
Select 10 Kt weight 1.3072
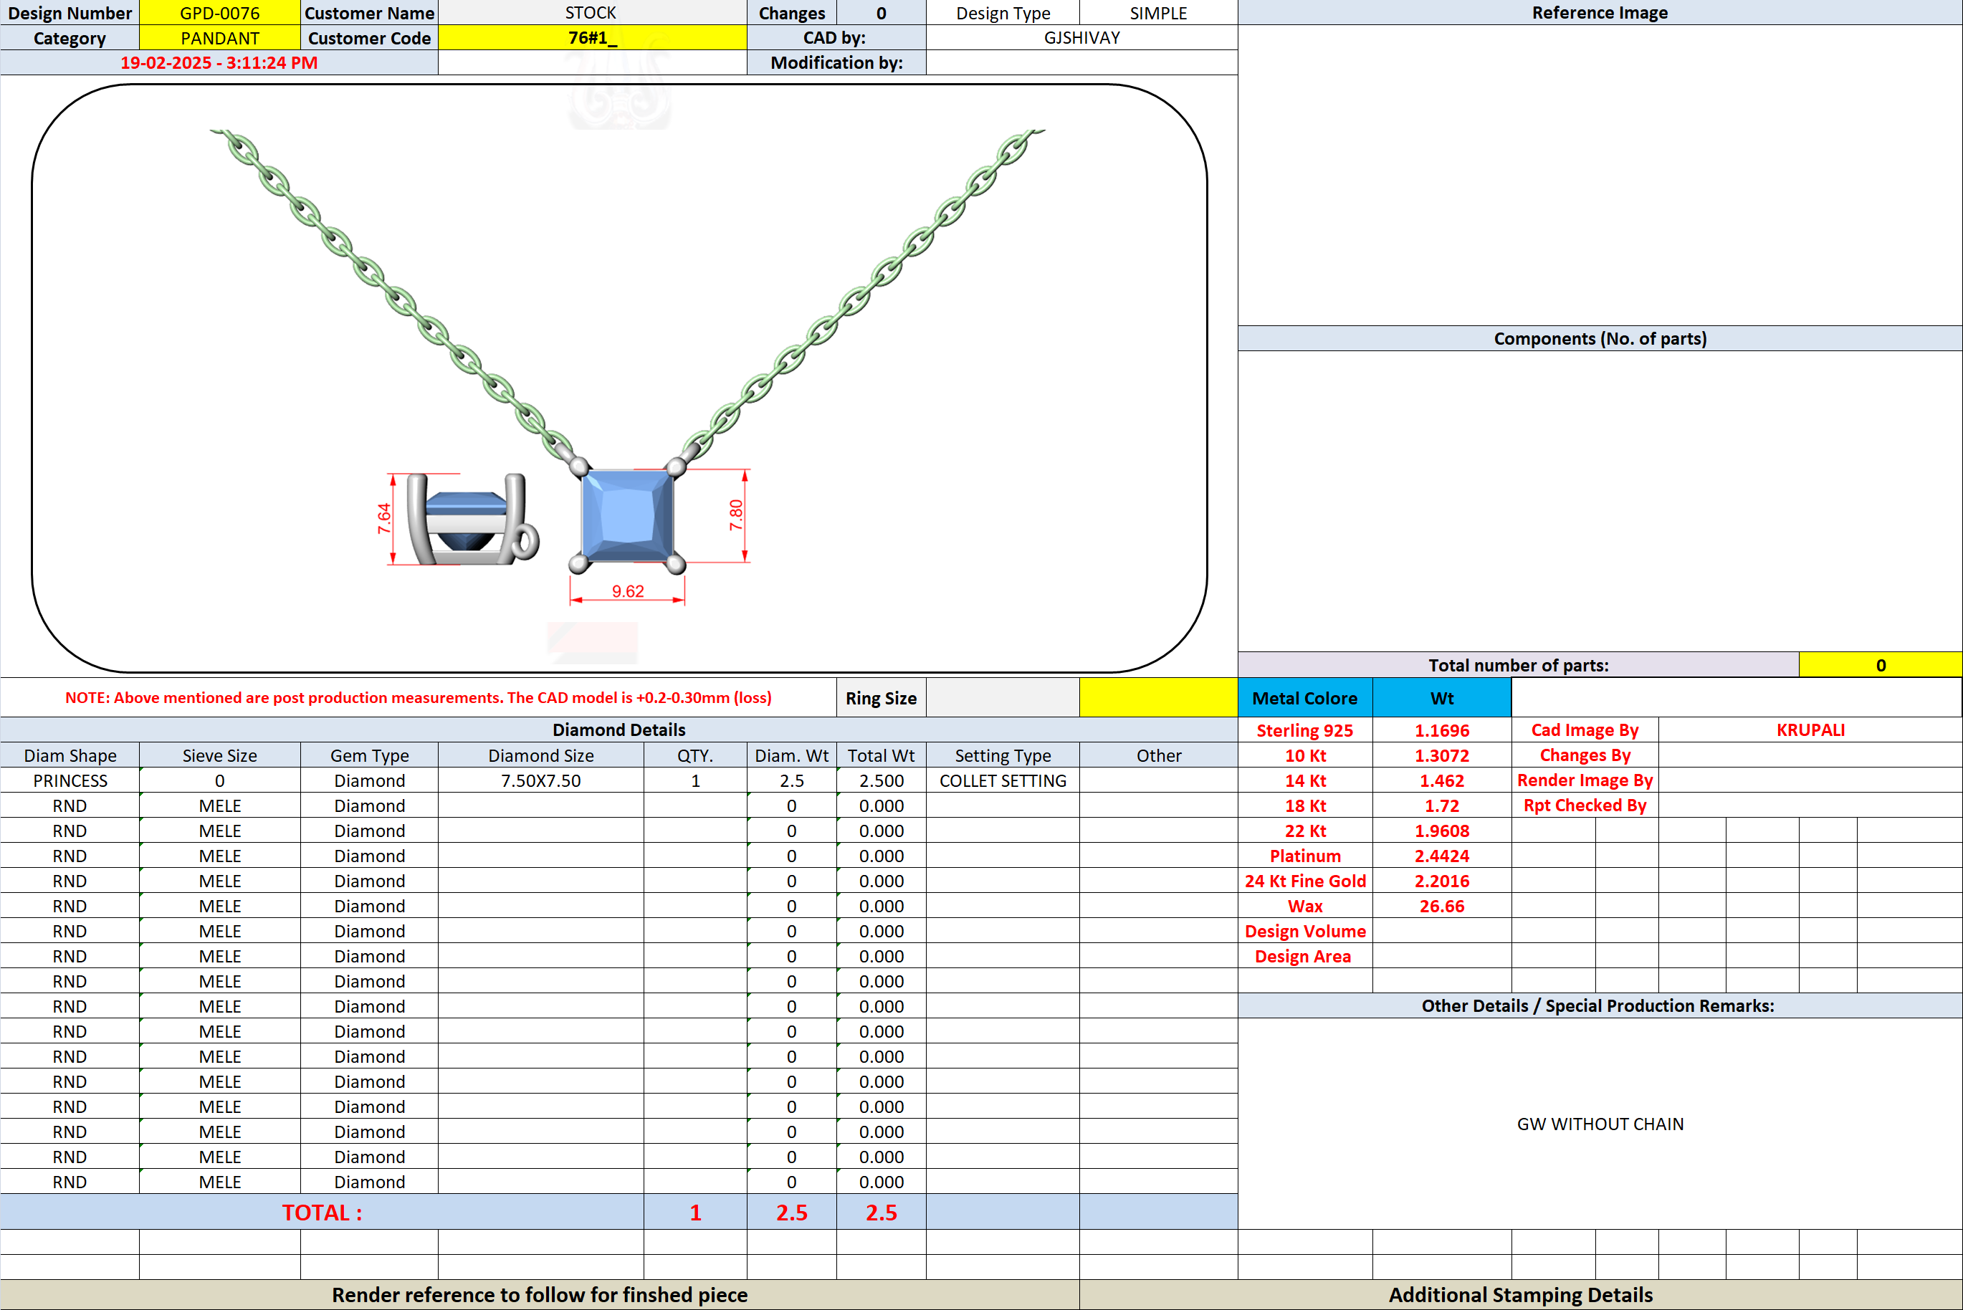pyautogui.click(x=1442, y=755)
